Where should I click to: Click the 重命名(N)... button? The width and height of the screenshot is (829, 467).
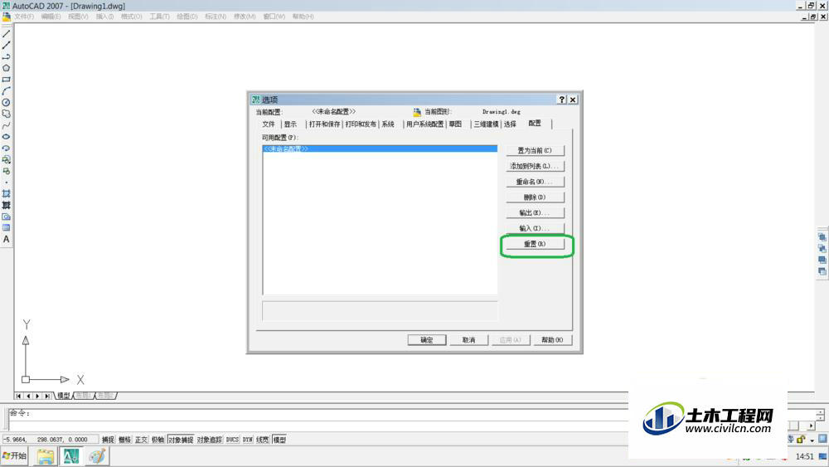[535, 182]
